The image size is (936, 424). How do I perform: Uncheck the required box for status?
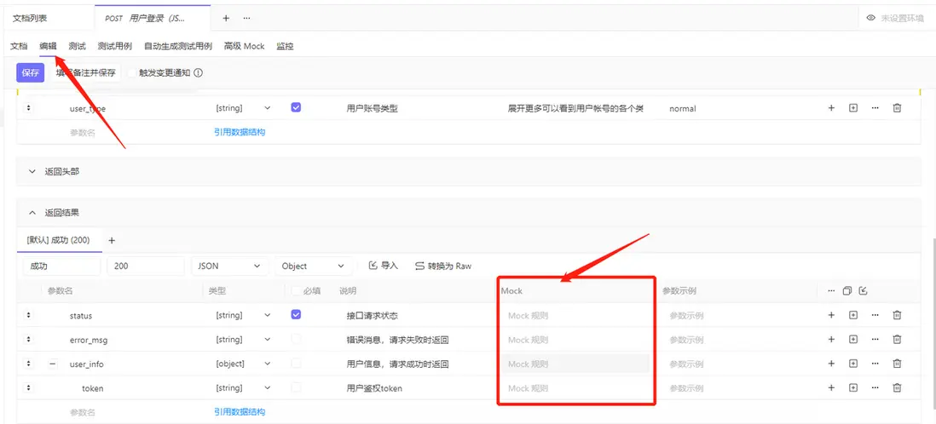296,314
